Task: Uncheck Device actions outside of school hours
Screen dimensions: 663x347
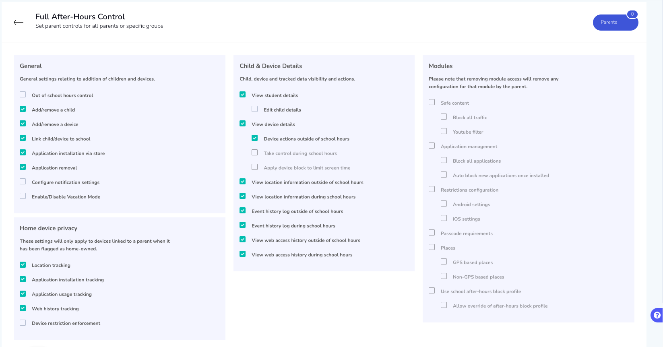Action: click(x=255, y=138)
